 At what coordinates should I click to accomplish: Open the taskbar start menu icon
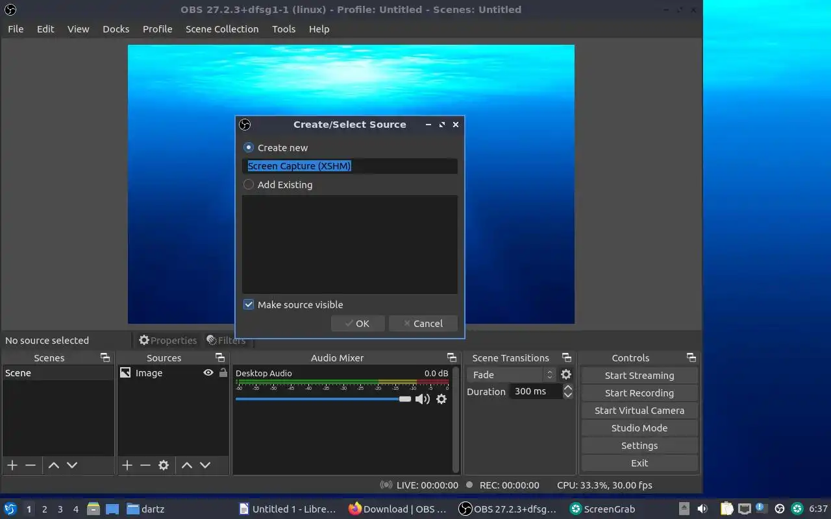point(10,509)
